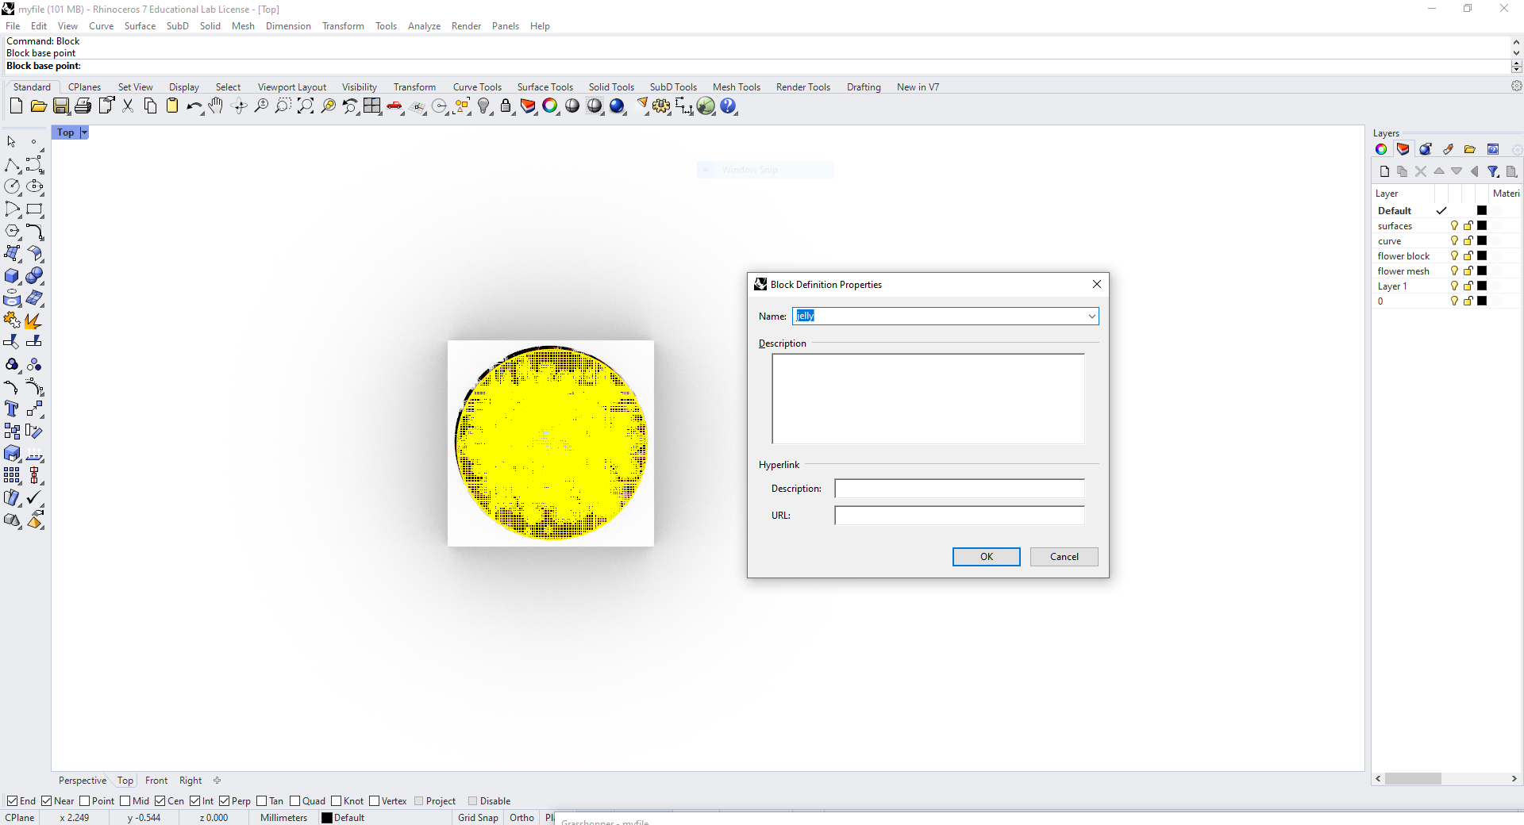Open Options with the gear icon in toolbar
The height and width of the screenshot is (825, 1524).
click(x=661, y=106)
